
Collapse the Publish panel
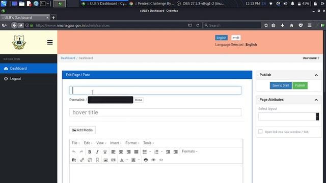tap(316, 75)
